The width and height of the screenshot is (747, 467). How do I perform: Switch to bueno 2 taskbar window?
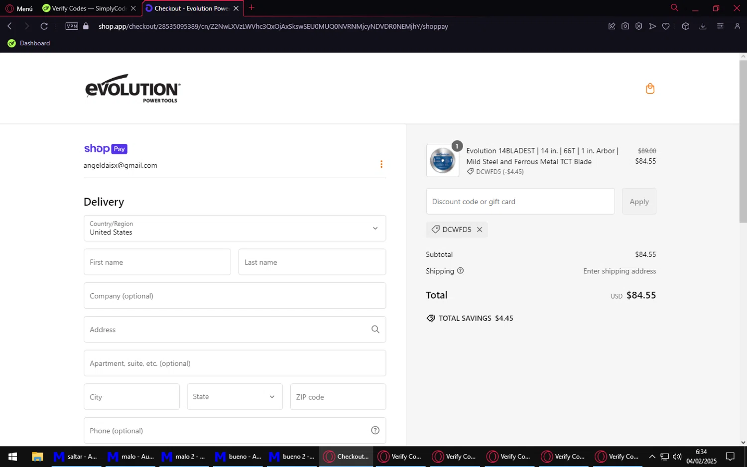pyautogui.click(x=292, y=457)
